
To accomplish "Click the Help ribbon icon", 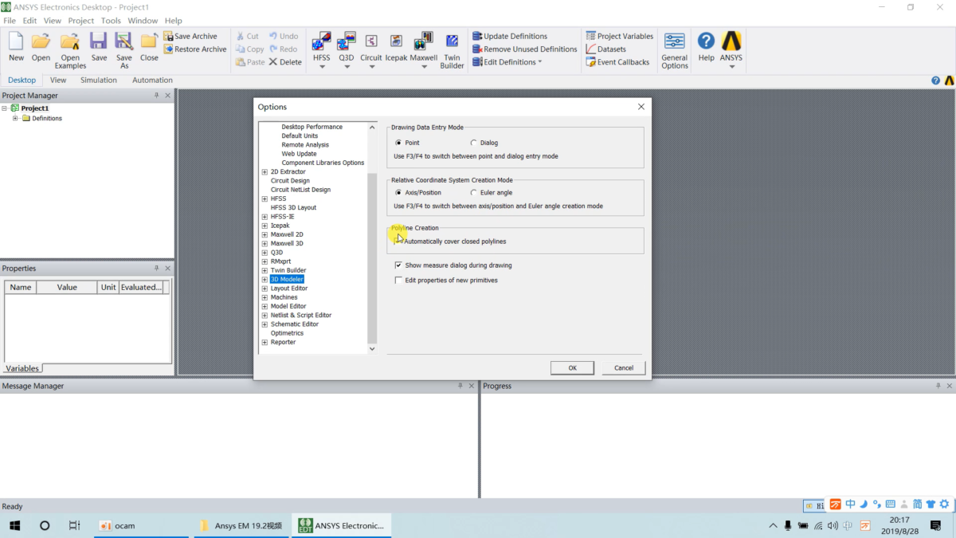I will pos(706,46).
